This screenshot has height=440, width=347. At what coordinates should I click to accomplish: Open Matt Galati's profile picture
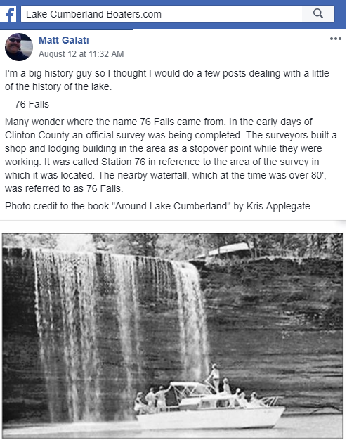pos(19,47)
